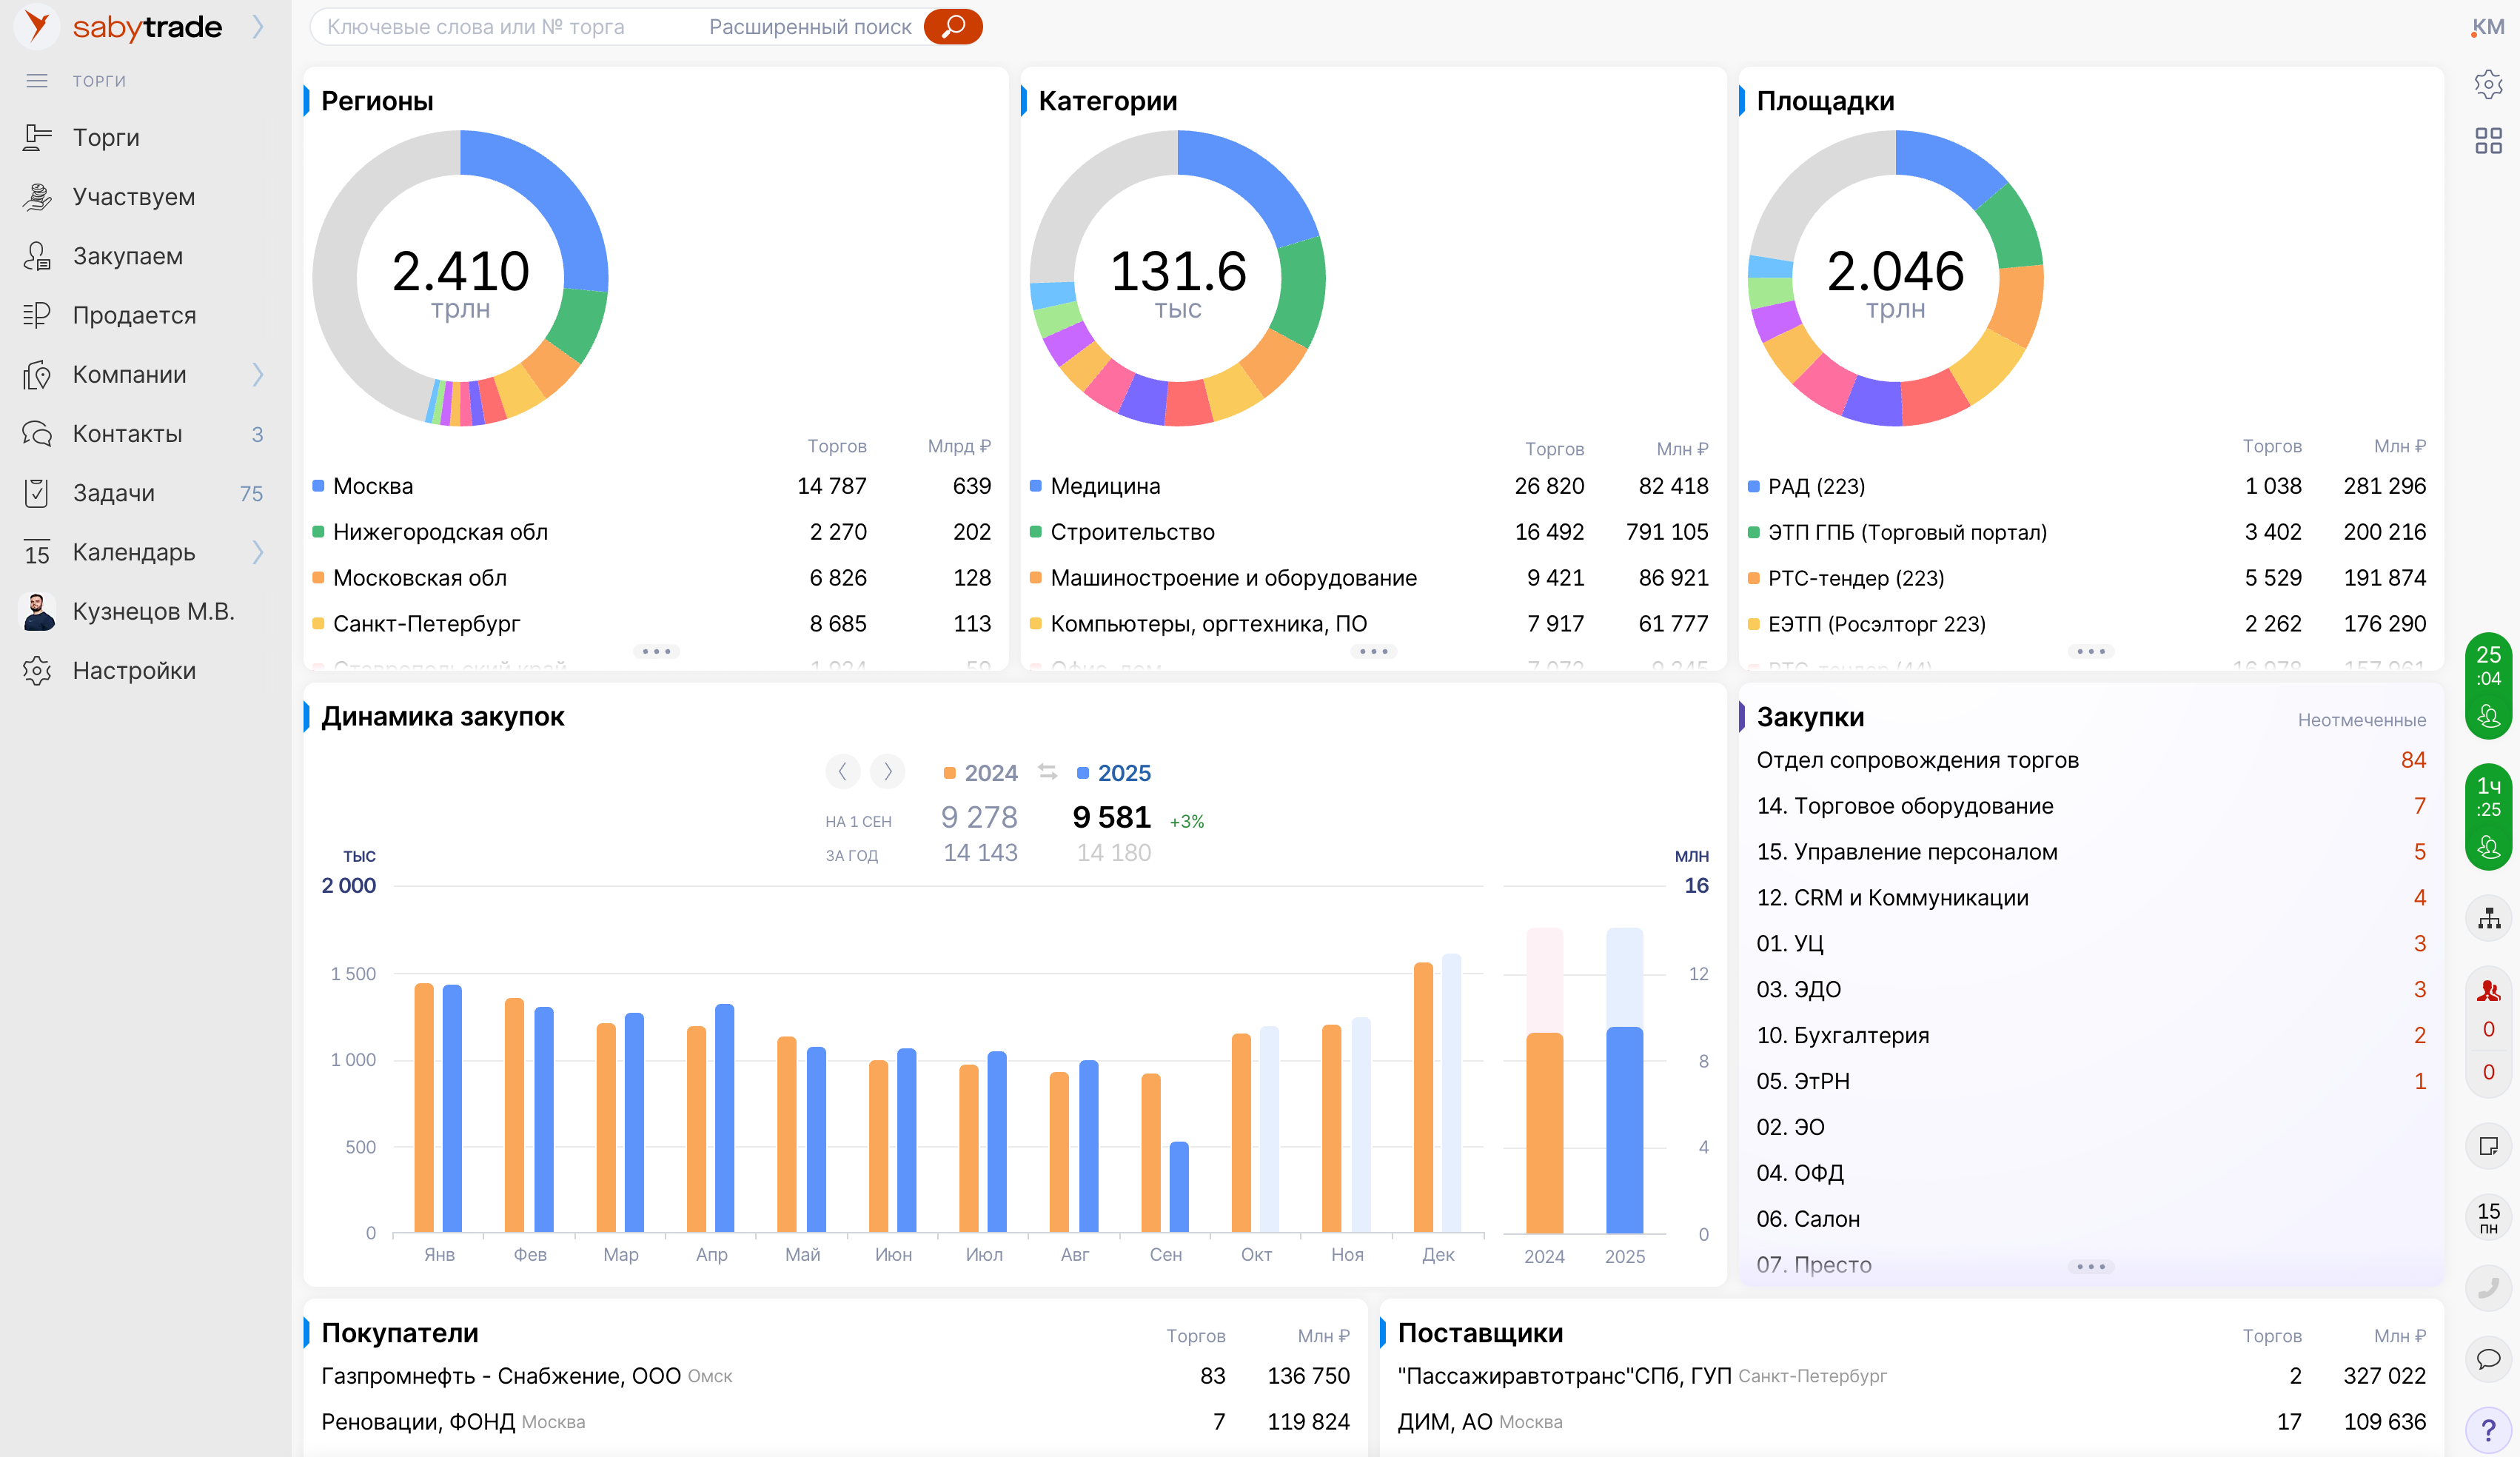Click the help question mark icon
Screen dimensions: 2520x1457
(2488, 1431)
